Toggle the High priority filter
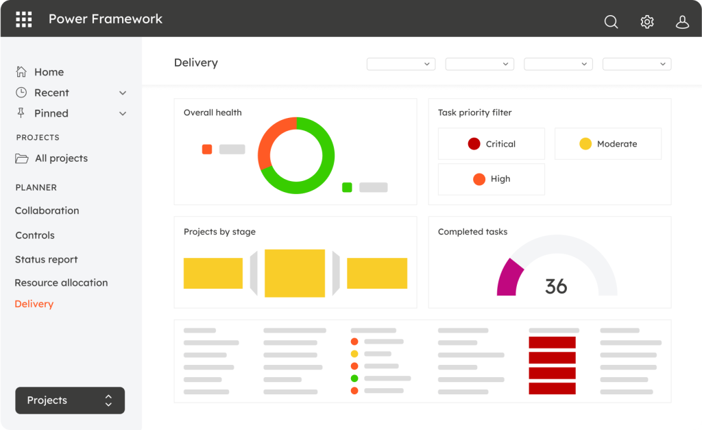 coord(491,179)
